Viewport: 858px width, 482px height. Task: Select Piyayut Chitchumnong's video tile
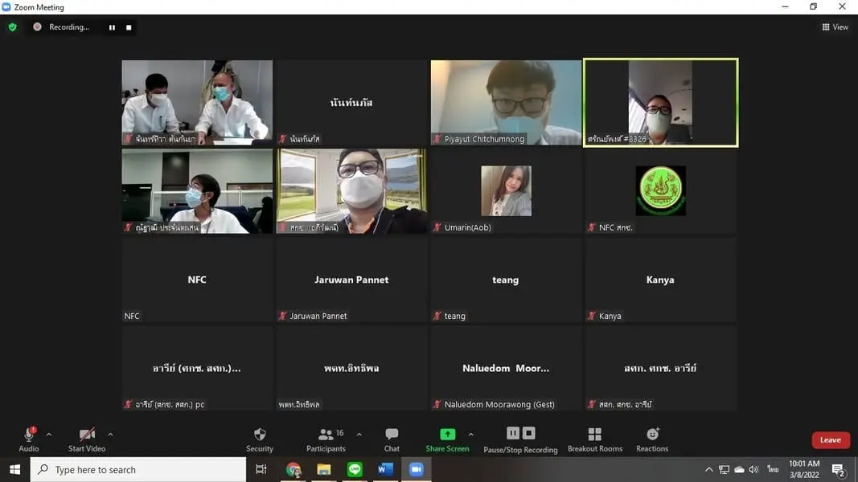(x=506, y=102)
